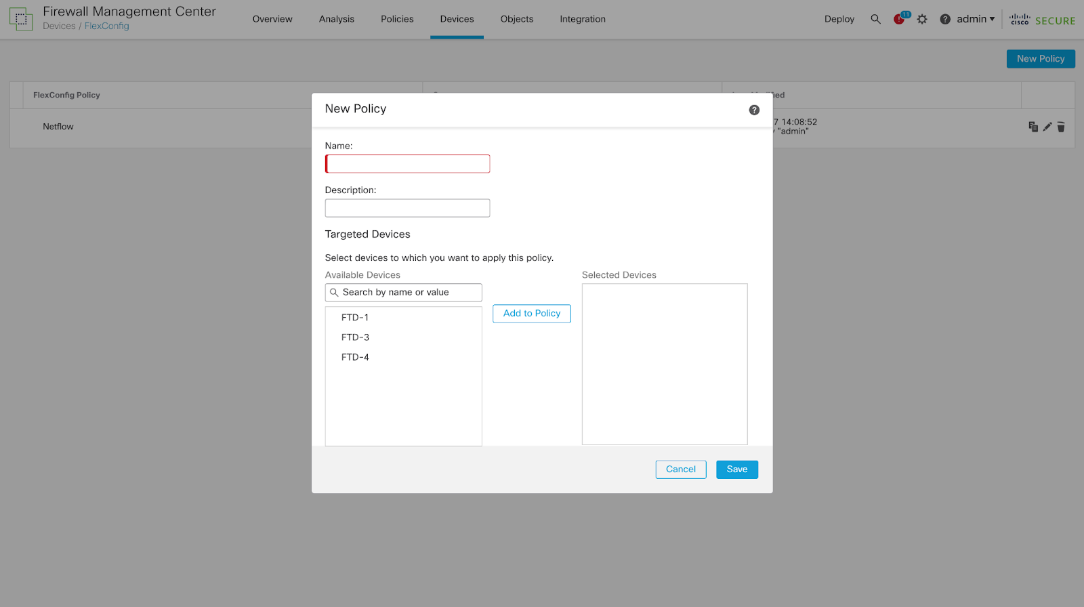Open the Policies menu
1084x607 pixels.
point(397,19)
